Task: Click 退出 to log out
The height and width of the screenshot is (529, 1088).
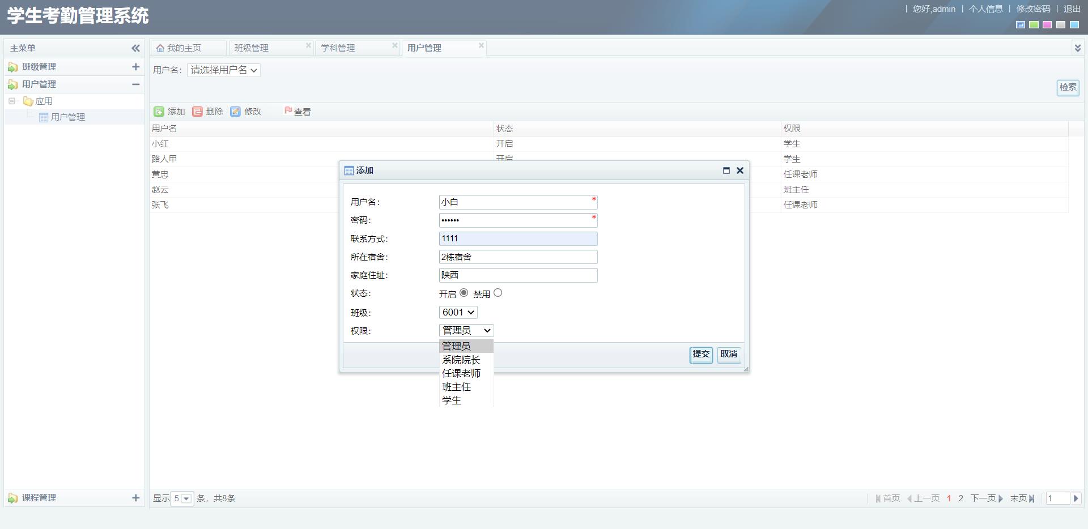Action: pos(1072,9)
